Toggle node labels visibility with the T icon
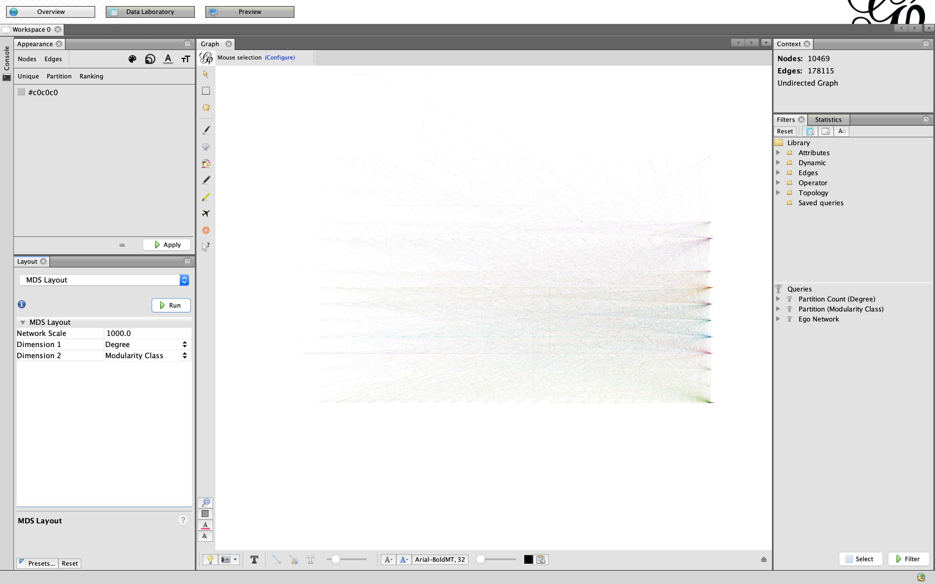Image resolution: width=935 pixels, height=584 pixels. [254, 559]
